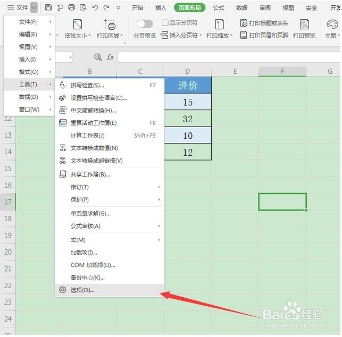Click the 打印缩放 print scaling icon
This screenshot has height=337, width=342.
coord(220,24)
